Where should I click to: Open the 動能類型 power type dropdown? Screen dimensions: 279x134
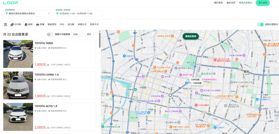pos(52,25)
